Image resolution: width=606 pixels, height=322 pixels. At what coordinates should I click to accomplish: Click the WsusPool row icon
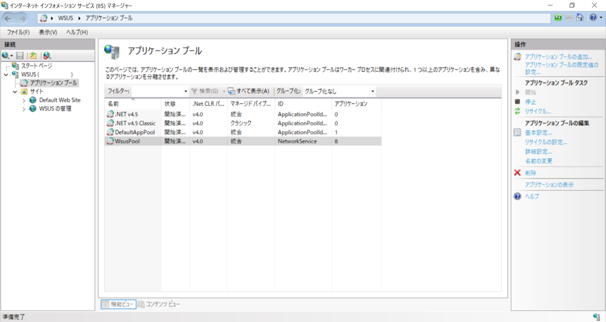[x=111, y=141]
